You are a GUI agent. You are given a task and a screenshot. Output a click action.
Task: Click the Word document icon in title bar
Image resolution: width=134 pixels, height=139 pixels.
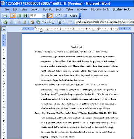click(2, 3)
